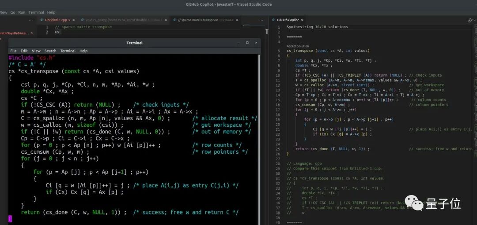
Task: Click unsaved dot on Untitled-1.cpp tab
Action: 74,20
